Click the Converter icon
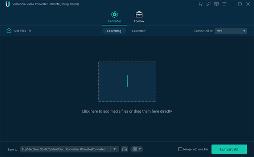The height and width of the screenshot is (157, 254). click(115, 15)
